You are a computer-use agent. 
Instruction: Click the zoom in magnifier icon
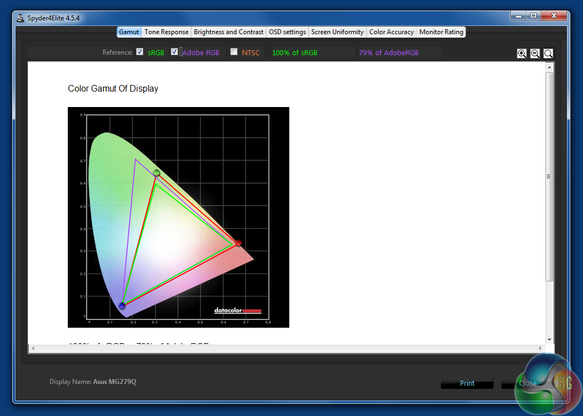tap(521, 54)
